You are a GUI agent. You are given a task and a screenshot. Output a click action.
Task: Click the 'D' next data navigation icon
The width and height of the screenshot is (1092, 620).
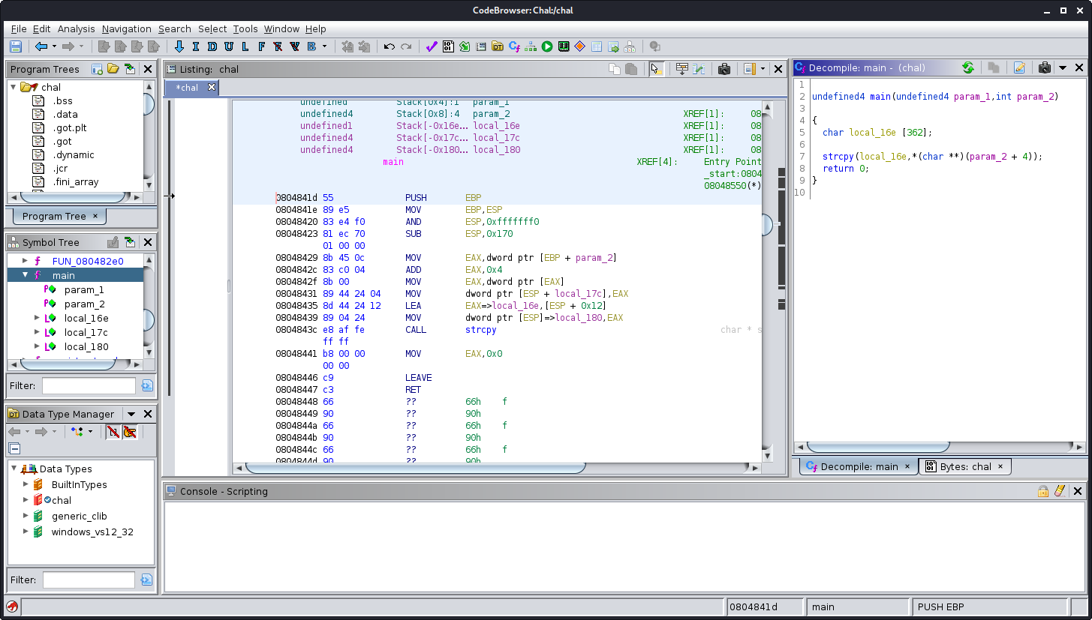(x=212, y=46)
